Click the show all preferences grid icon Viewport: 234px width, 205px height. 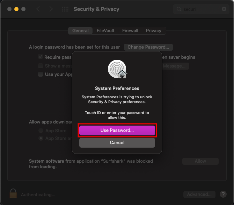(x=65, y=9)
